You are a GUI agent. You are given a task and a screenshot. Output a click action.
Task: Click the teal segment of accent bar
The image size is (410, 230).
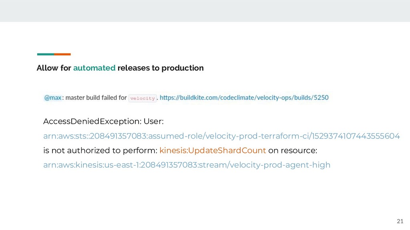click(x=46, y=54)
